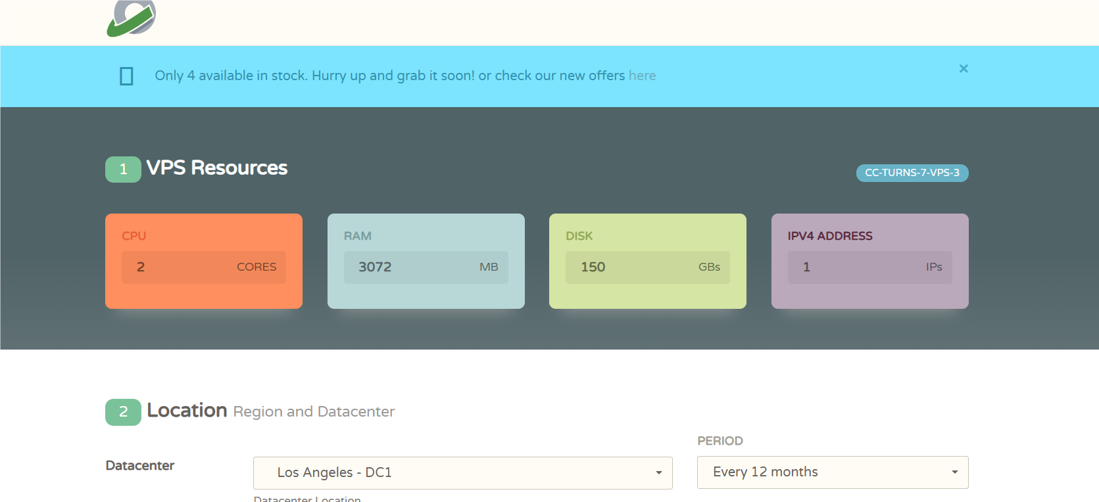This screenshot has width=1099, height=502.
Task: Click the 'RAM' card label
Action: click(358, 236)
